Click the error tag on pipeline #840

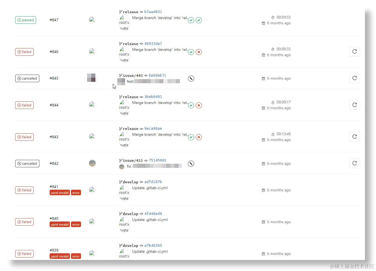[76, 225]
